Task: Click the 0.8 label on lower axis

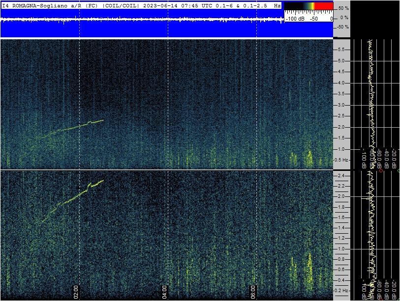Action: point(341,259)
